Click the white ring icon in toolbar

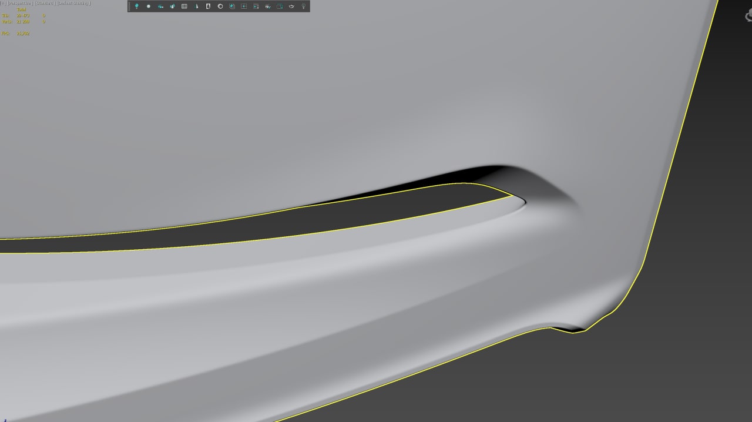coord(220,6)
